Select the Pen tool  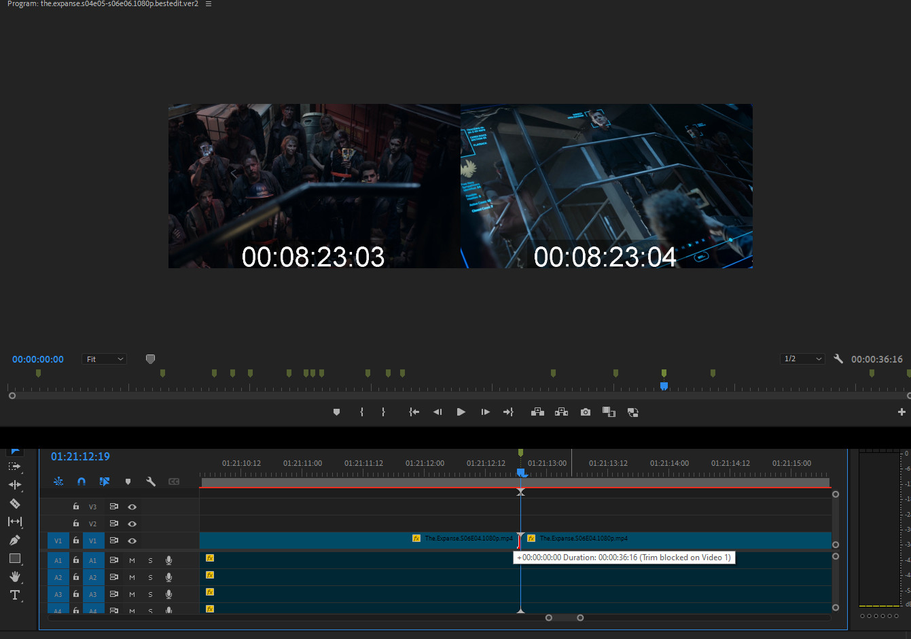(x=14, y=540)
